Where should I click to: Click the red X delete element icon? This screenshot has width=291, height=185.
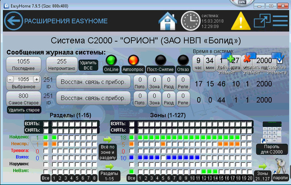[248, 59]
